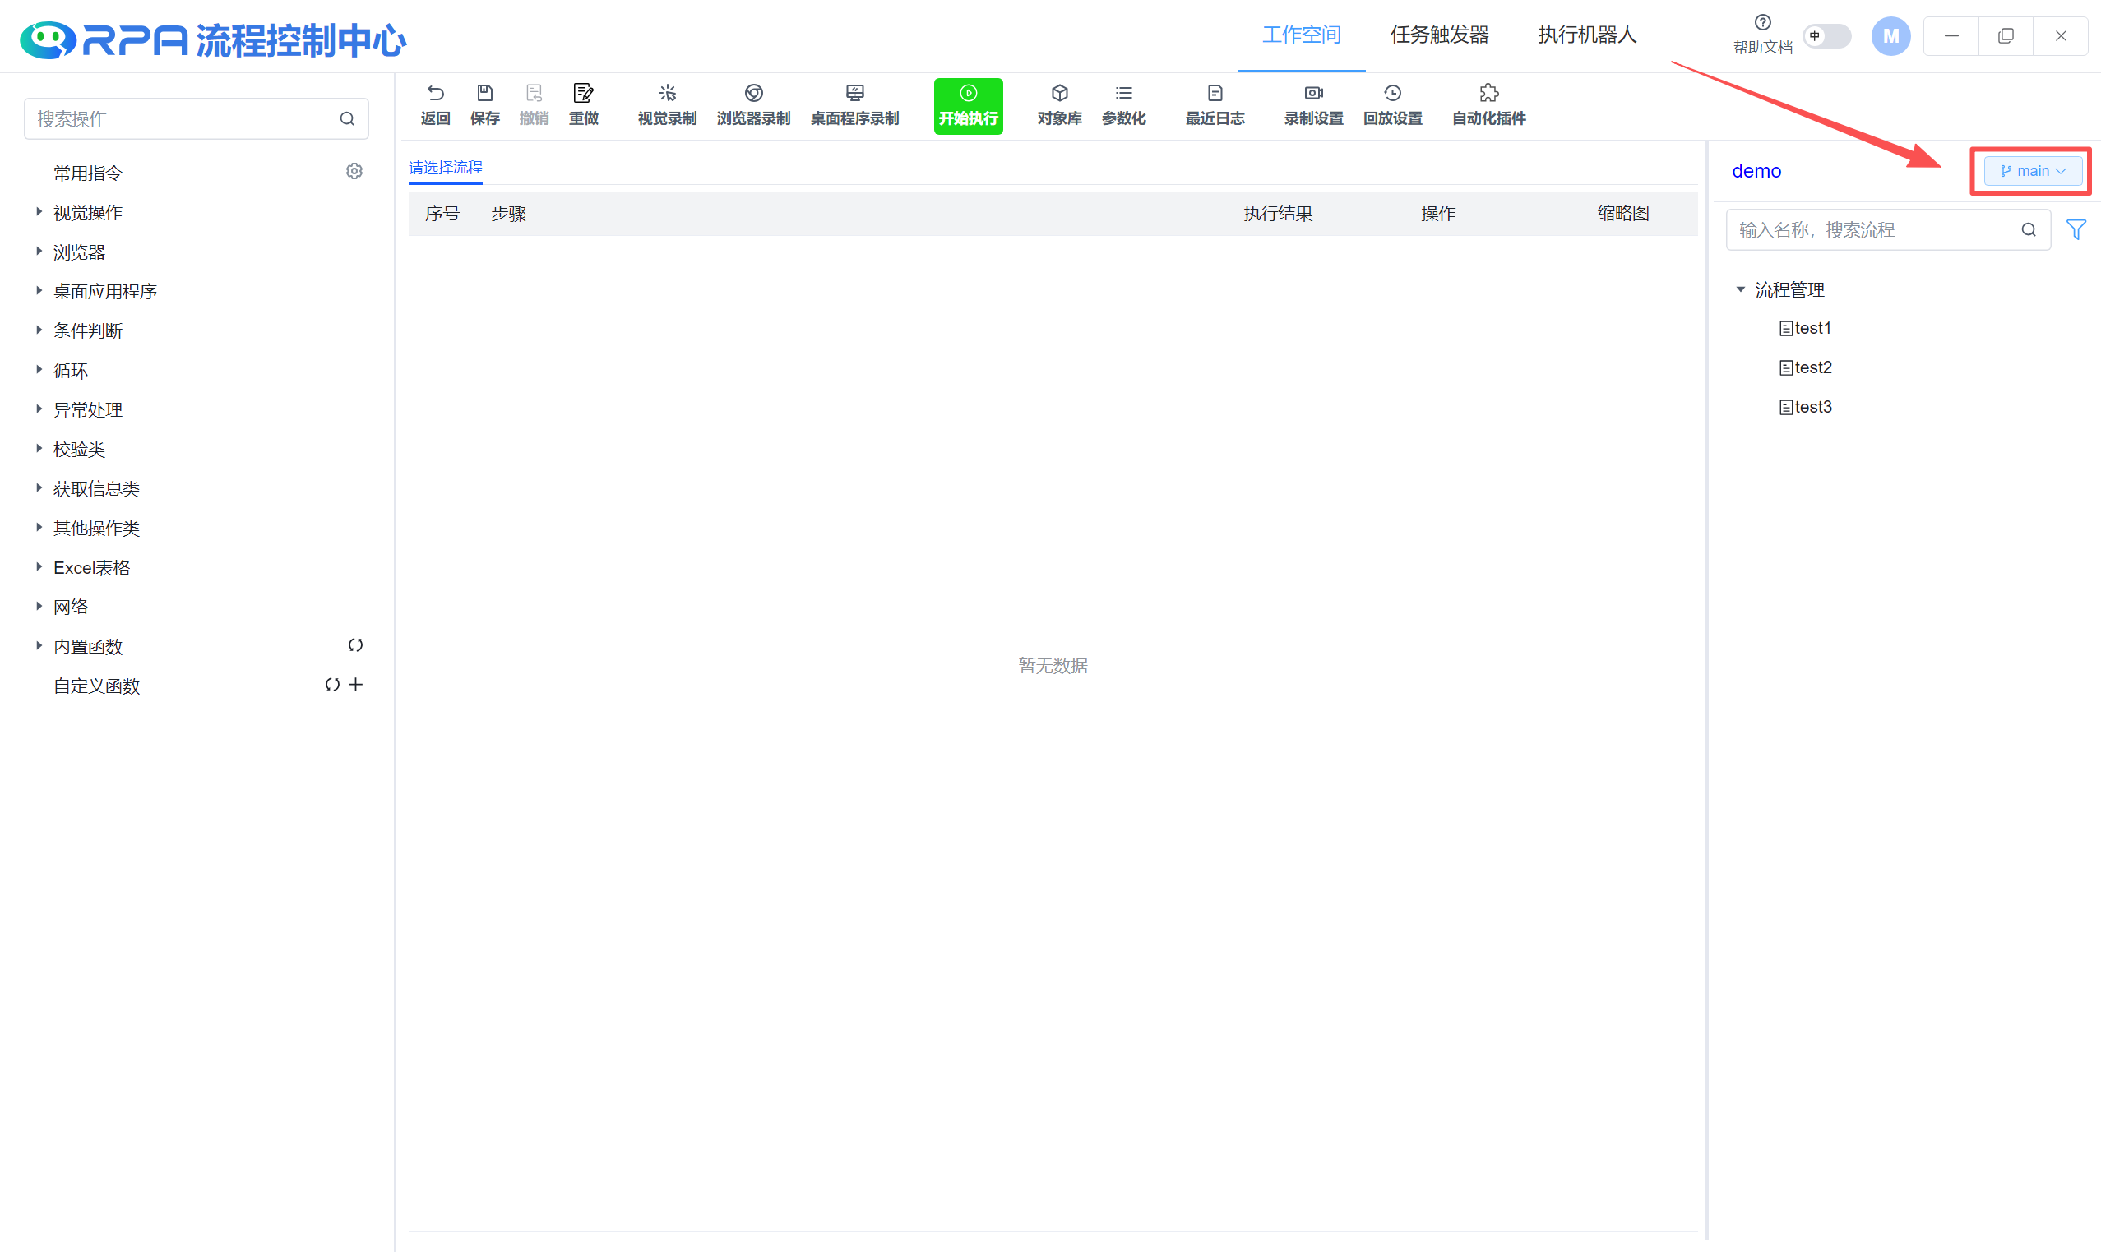Viewport: 2101px width, 1252px height.
Task: Start browser recording (浏览器录制)
Action: click(752, 104)
